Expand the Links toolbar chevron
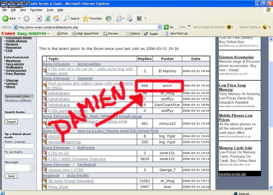 [x=189, y=26]
